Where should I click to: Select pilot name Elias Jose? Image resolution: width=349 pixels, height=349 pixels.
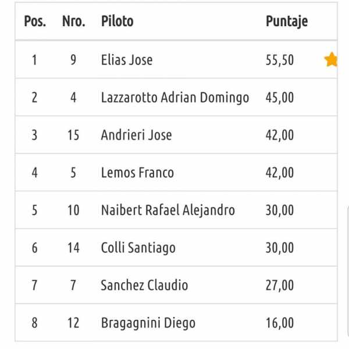127,59
